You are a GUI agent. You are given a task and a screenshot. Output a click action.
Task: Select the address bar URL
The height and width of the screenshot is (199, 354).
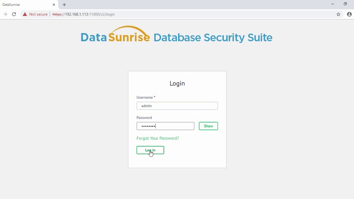[x=84, y=14]
